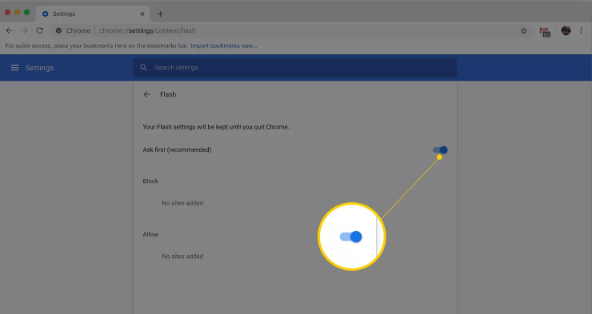Click the red macOS close button
The height and width of the screenshot is (314, 592).
(7, 13)
